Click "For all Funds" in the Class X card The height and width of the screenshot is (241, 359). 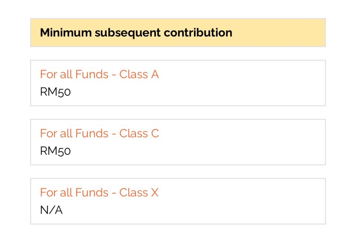pyautogui.click(x=74, y=192)
